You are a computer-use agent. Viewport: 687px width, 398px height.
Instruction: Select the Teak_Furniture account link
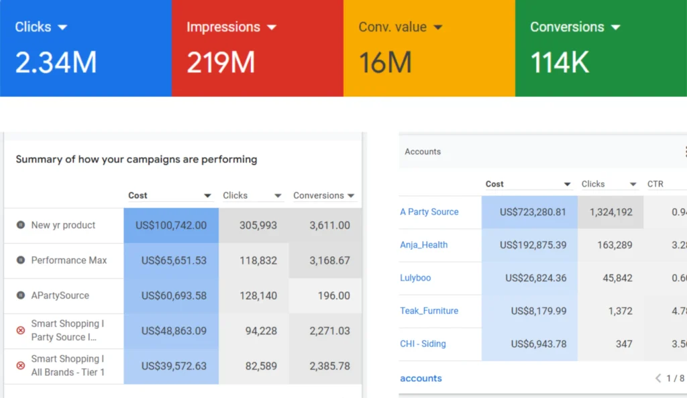click(429, 311)
